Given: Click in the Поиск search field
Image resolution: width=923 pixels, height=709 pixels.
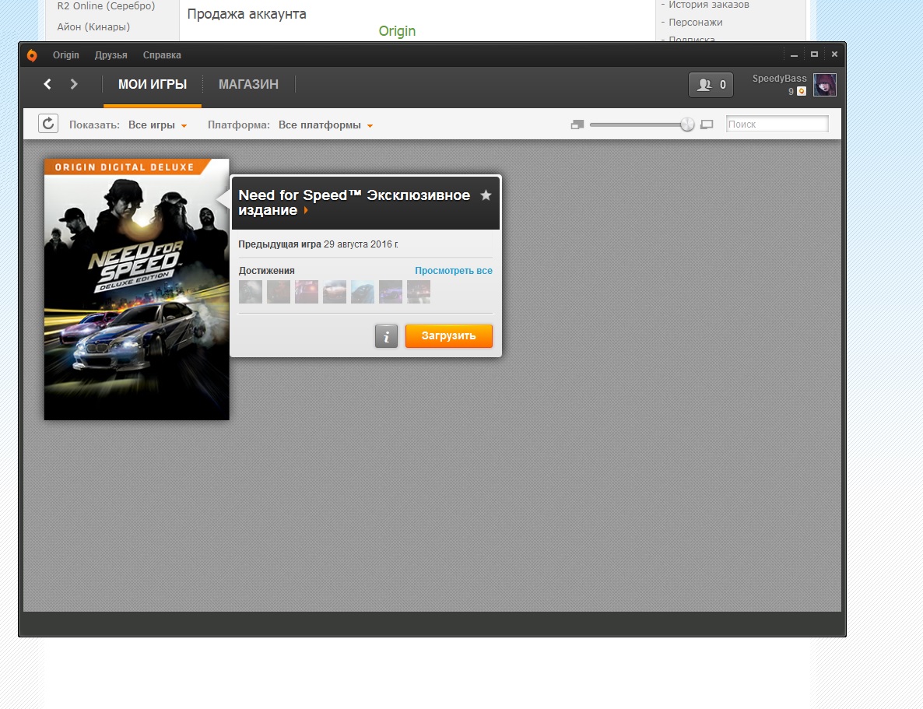Looking at the screenshot, I should pos(777,125).
